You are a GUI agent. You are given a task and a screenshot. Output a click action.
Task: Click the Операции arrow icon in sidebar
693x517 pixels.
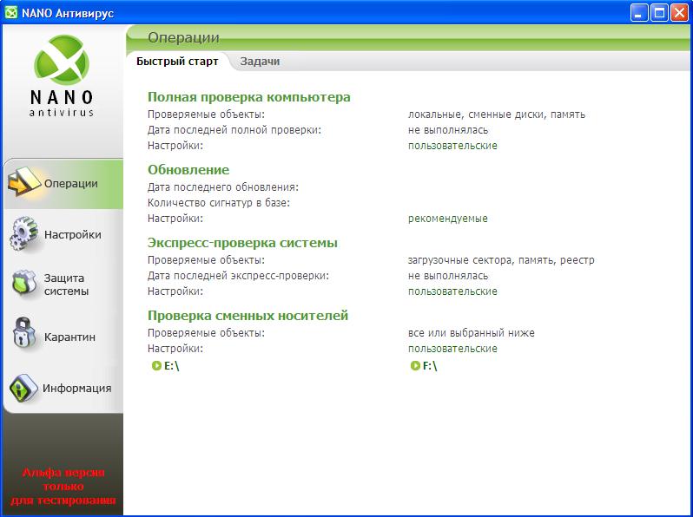24,183
